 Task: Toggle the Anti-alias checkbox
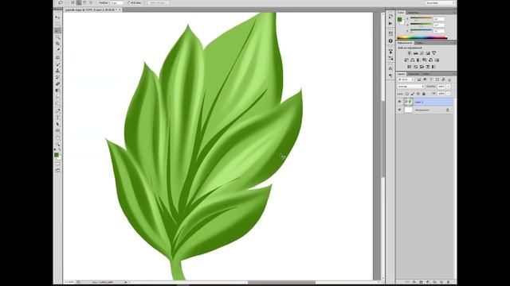128,3
